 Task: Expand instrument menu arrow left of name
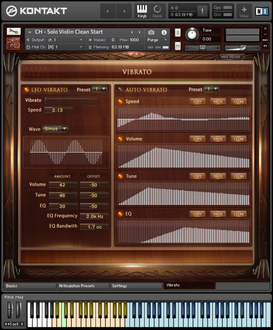click(x=30, y=32)
